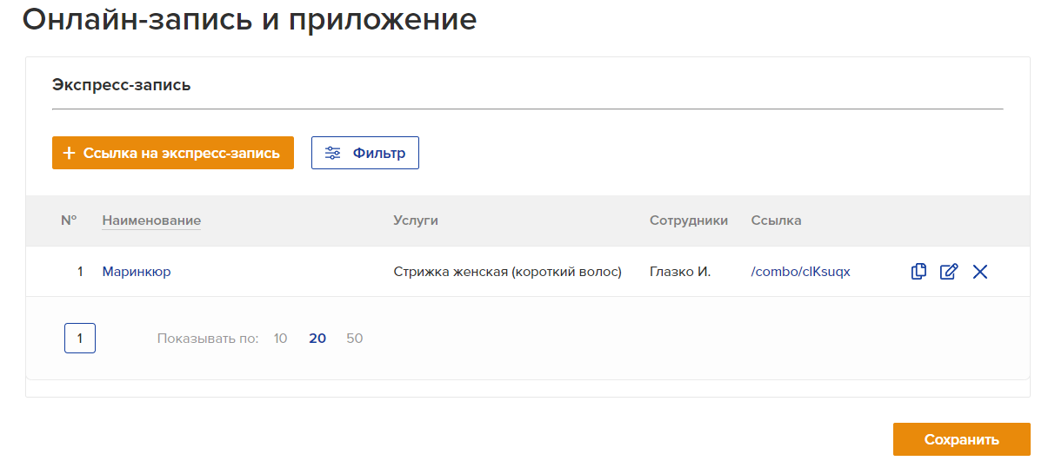Follow the /combo/clKsuqx link
Image resolution: width=1055 pixels, height=474 pixels.
click(800, 272)
